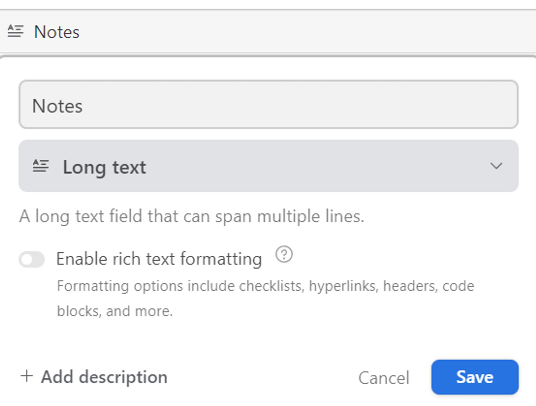Click the 'Formatting options include checklists' helper text
The height and width of the screenshot is (406, 536).
tap(265, 286)
